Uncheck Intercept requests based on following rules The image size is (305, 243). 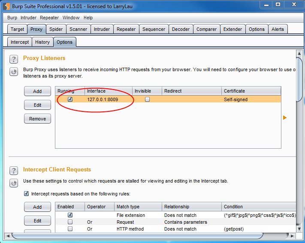pyautogui.click(x=26, y=194)
